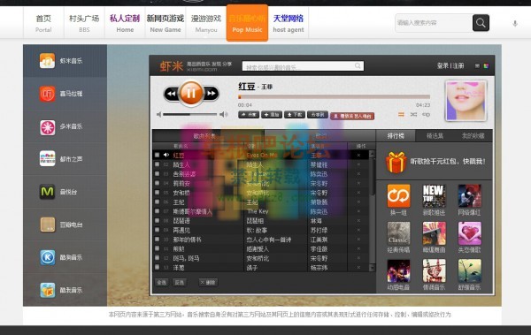Open the 喜马拉雅 red sidebar icon

[x=47, y=94]
